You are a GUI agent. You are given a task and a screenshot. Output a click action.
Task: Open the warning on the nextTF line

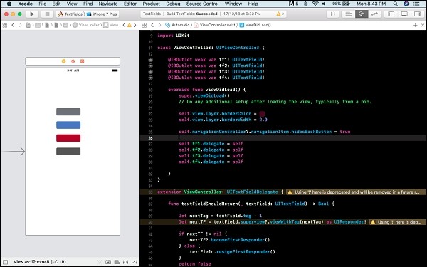click(398, 221)
